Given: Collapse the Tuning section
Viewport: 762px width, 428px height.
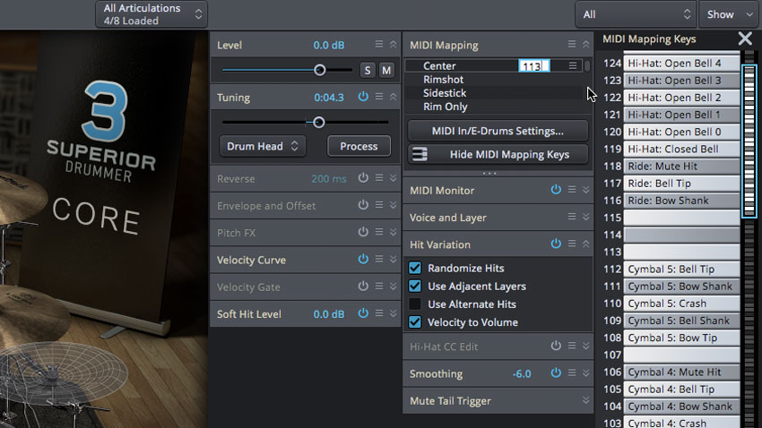Looking at the screenshot, I should [x=394, y=97].
